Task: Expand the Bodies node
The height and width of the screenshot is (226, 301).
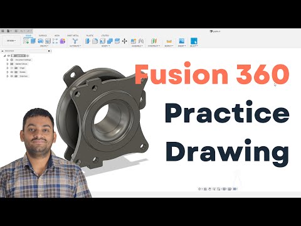Action: click(8, 72)
